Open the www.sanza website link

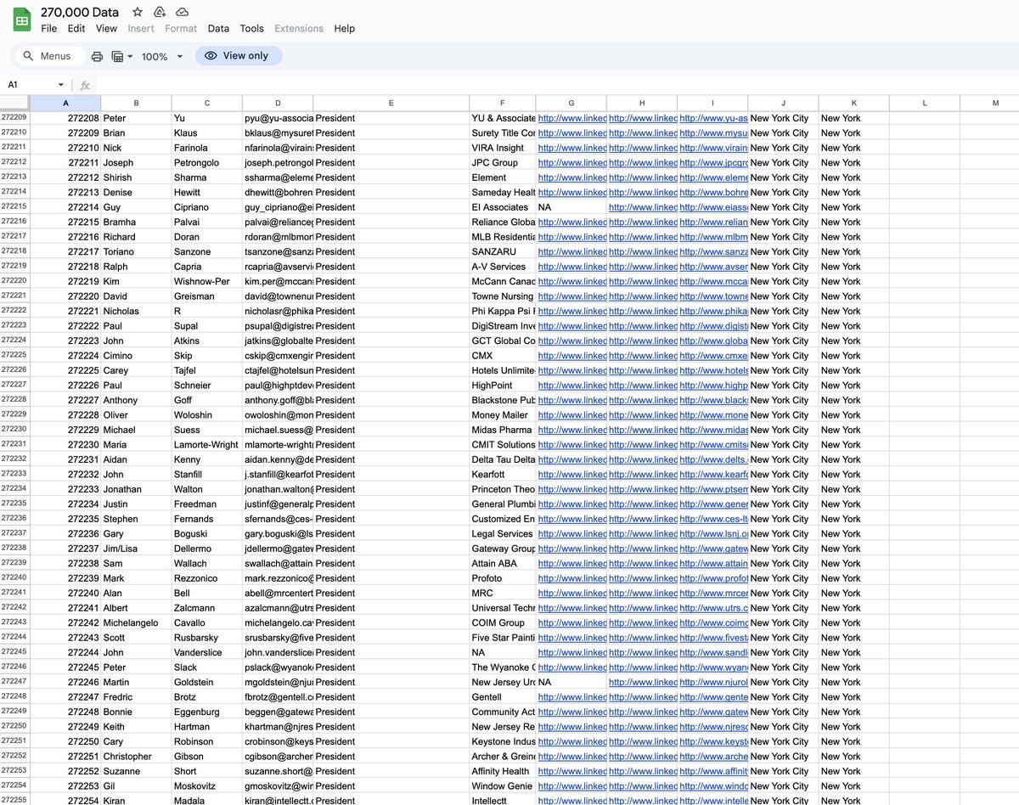tap(713, 251)
